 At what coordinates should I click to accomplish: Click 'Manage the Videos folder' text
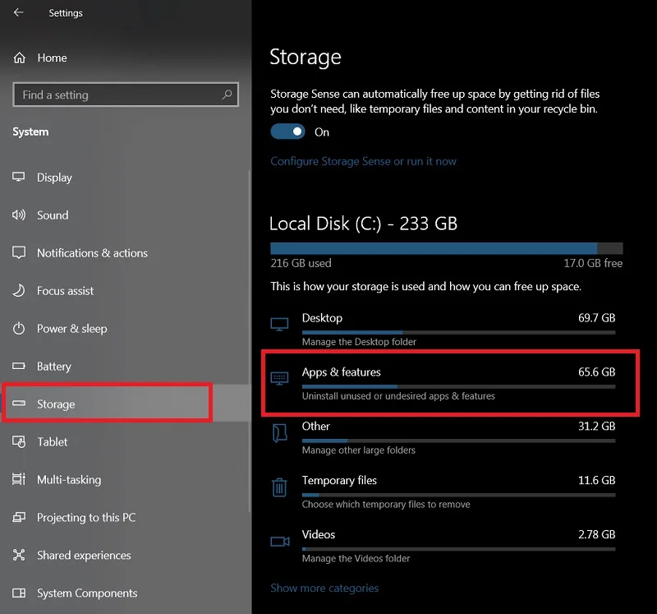point(356,558)
